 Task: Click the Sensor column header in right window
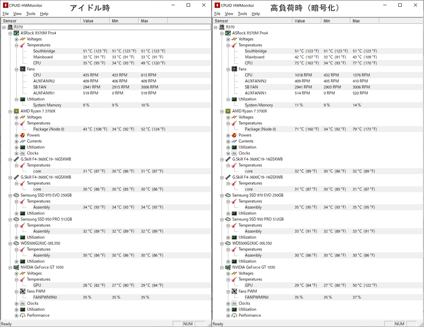pyautogui.click(x=252, y=21)
